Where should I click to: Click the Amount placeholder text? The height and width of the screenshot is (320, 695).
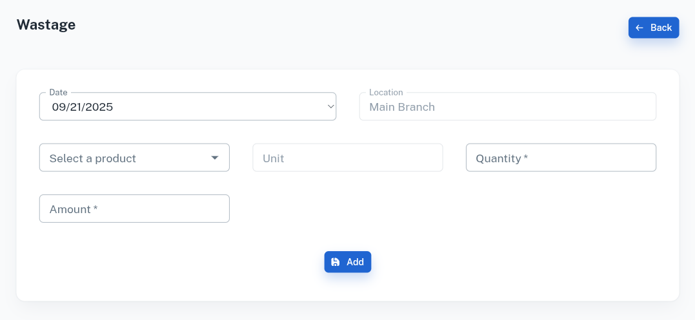click(73, 209)
